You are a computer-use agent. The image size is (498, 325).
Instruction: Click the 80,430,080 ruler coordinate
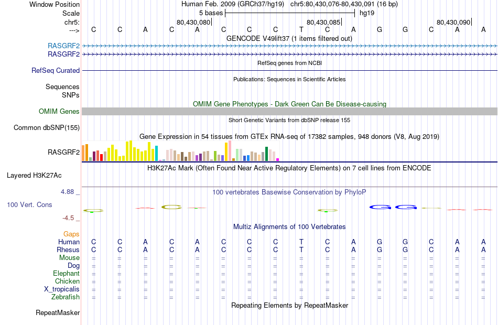click(x=193, y=22)
